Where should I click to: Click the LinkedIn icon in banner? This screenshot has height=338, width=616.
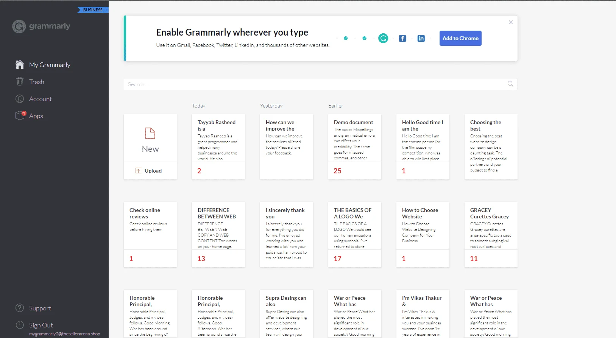coord(421,38)
